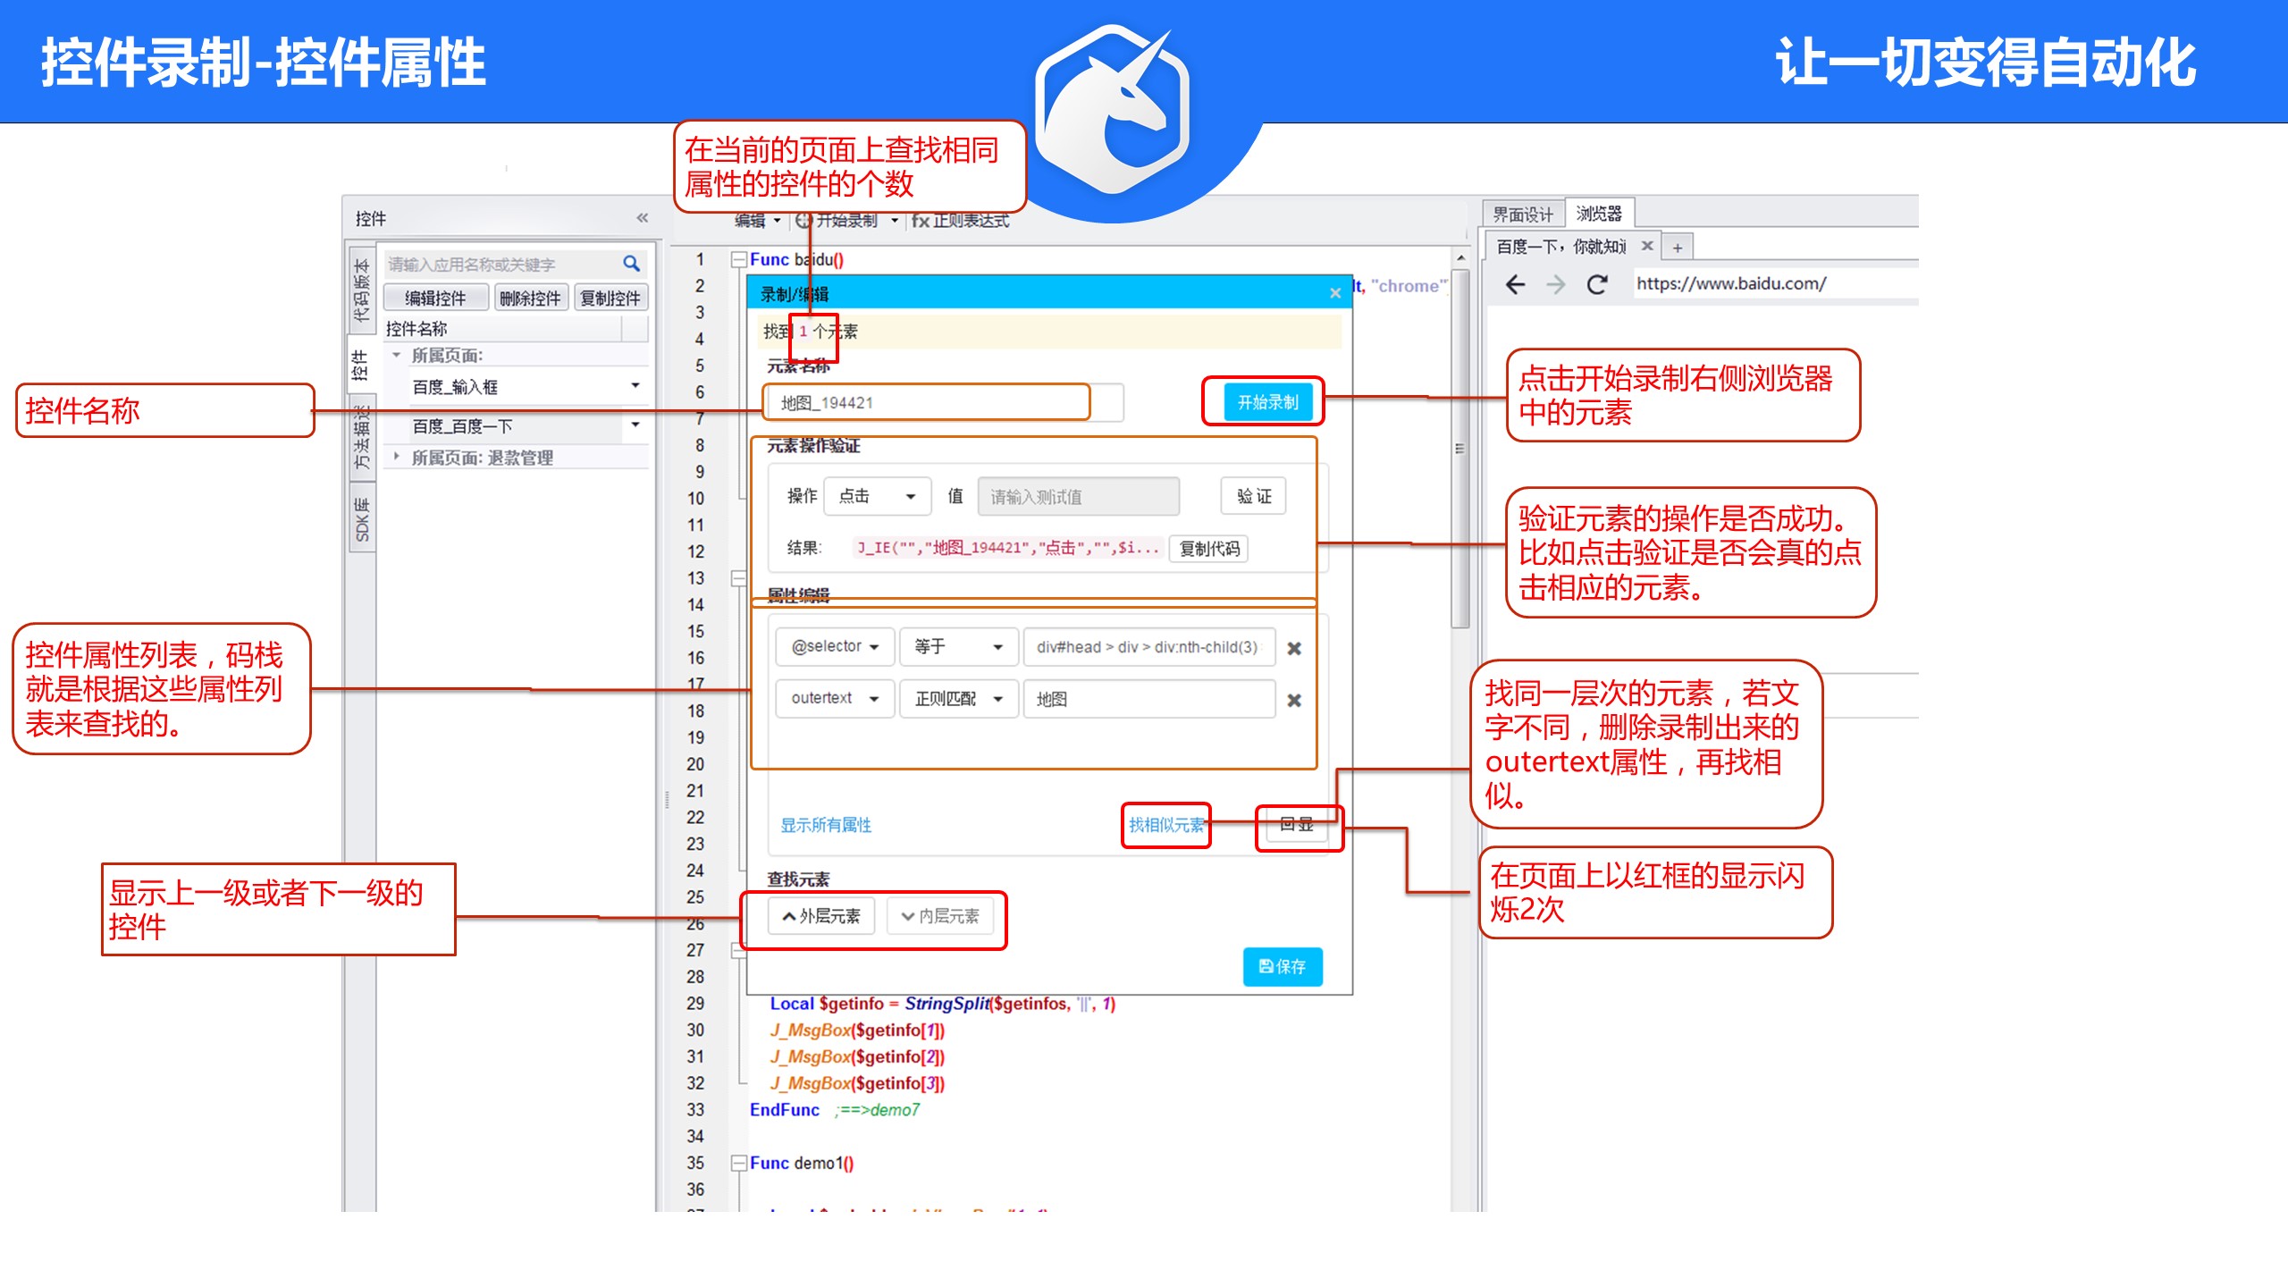Toggle fold marker at Func demo1
This screenshot has width=2288, height=1287.
pyautogui.click(x=738, y=1163)
